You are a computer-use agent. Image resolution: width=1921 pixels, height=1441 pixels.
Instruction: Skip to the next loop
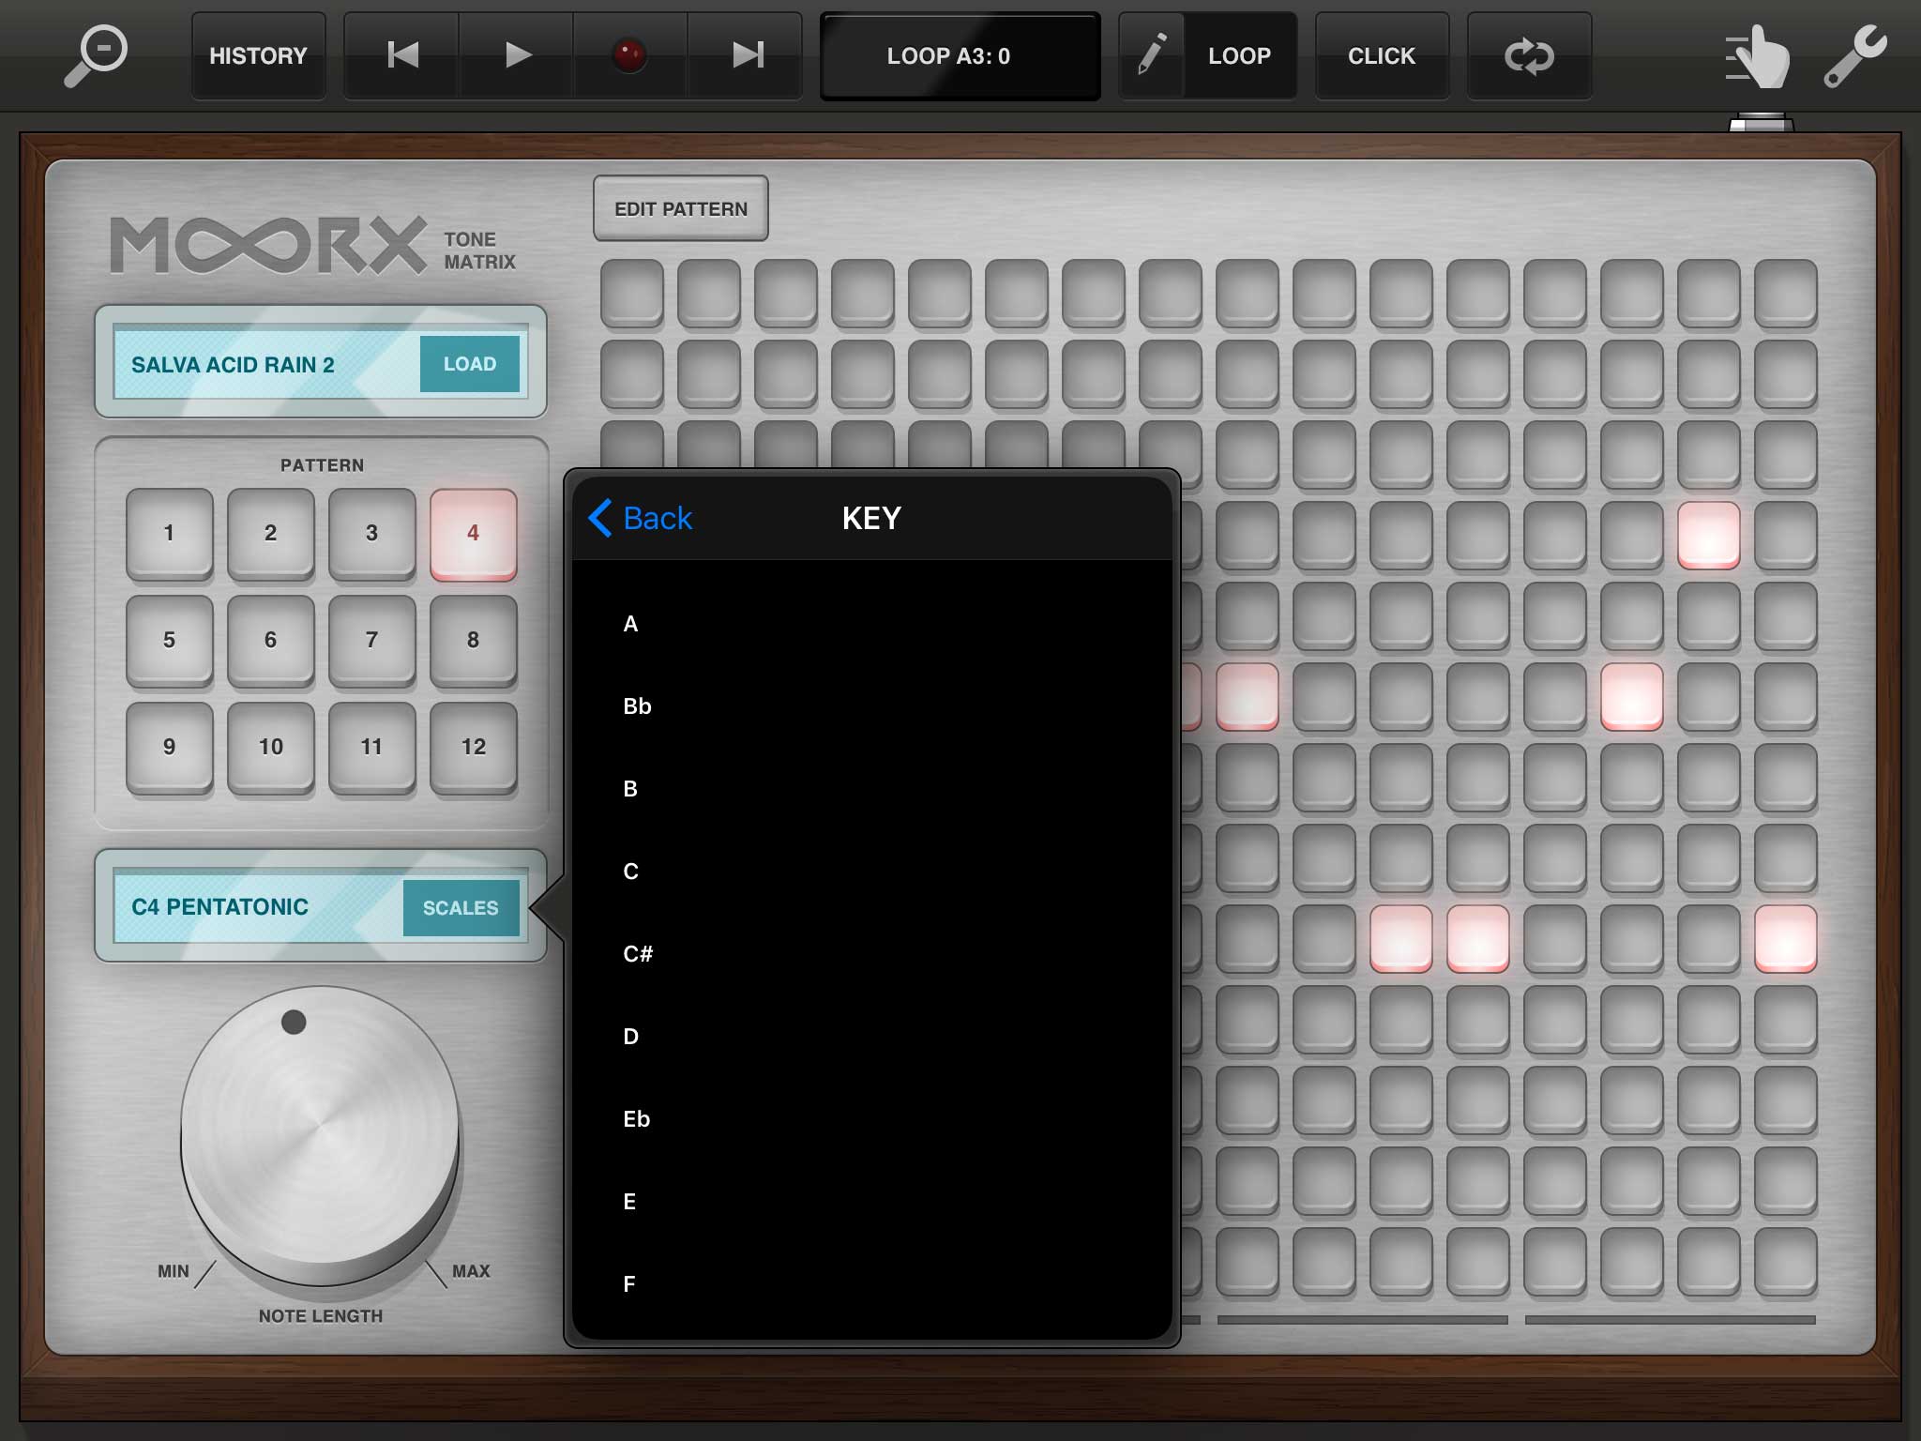[747, 55]
